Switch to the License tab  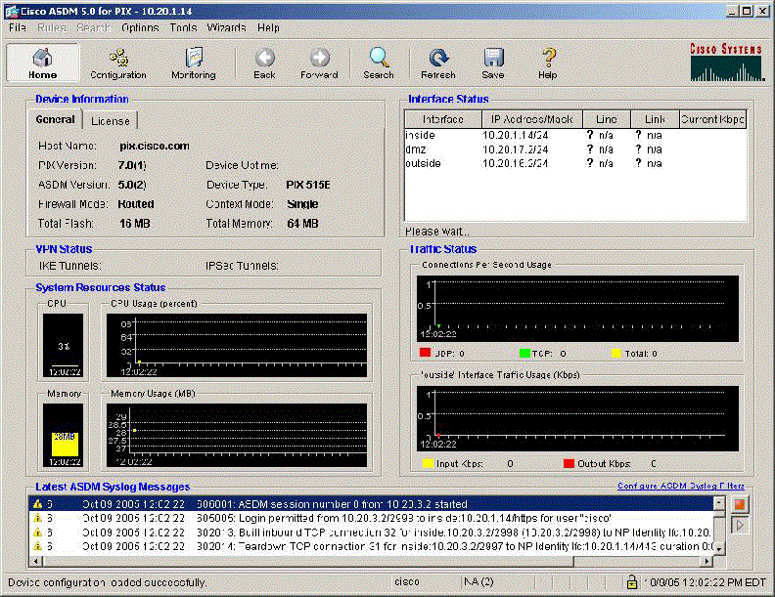pos(110,121)
